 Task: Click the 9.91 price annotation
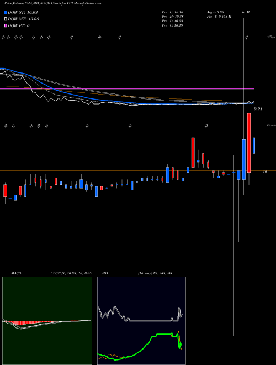pos(258,109)
